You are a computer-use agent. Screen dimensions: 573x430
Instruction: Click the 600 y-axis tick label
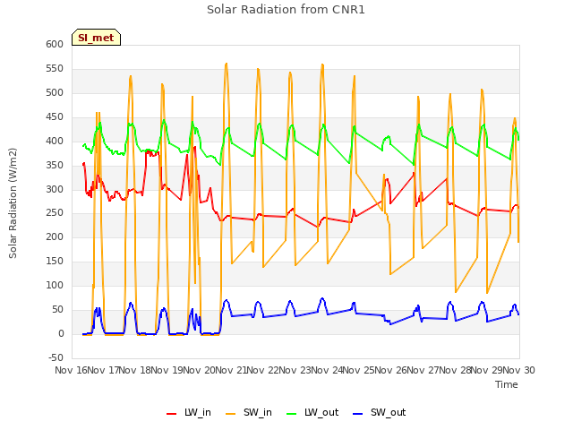coord(55,44)
